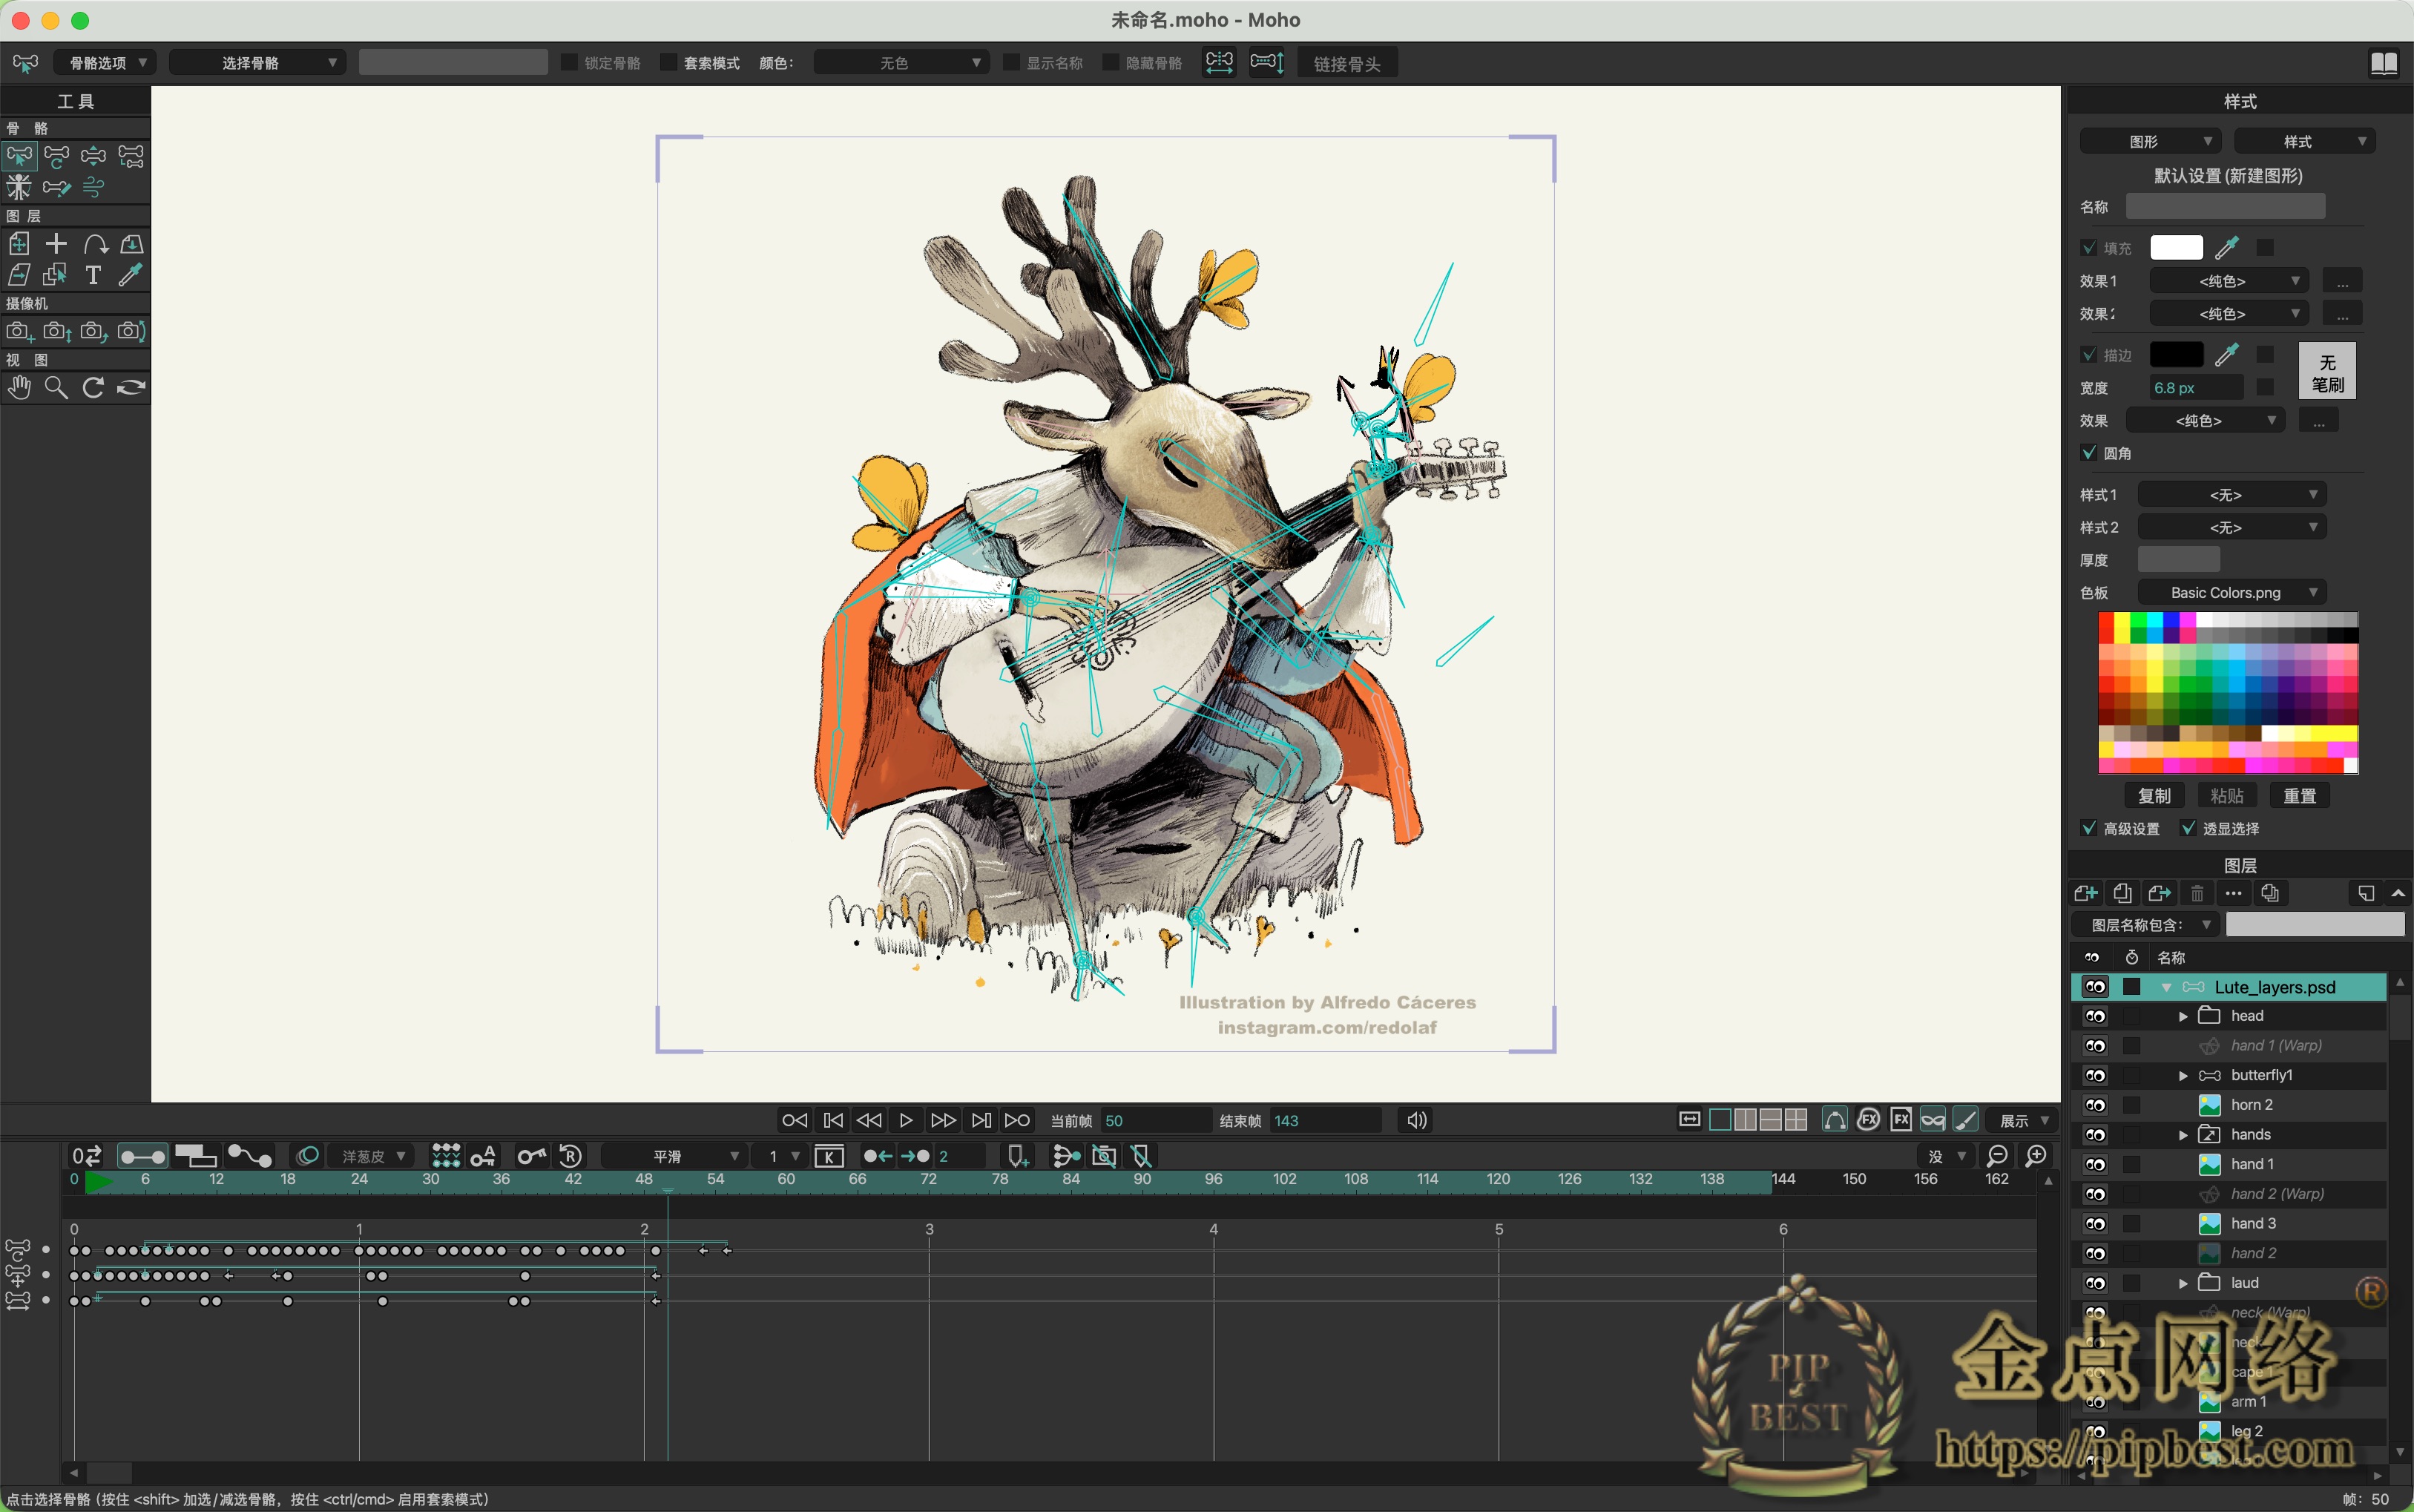The image size is (2414, 1512).
Task: Click the 复制 button in Style panel
Action: click(2154, 796)
